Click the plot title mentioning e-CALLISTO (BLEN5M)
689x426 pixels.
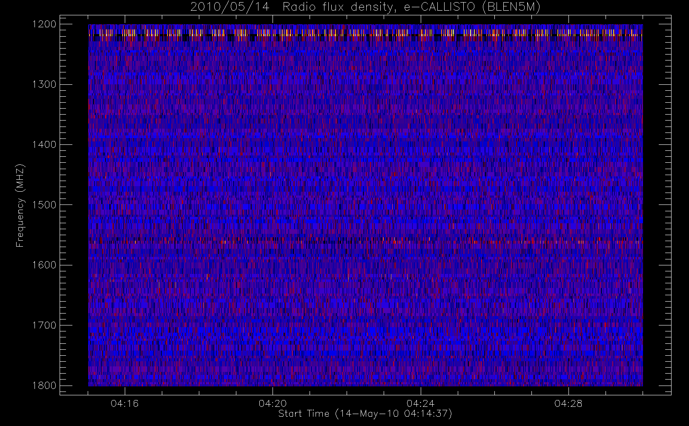[x=365, y=7]
